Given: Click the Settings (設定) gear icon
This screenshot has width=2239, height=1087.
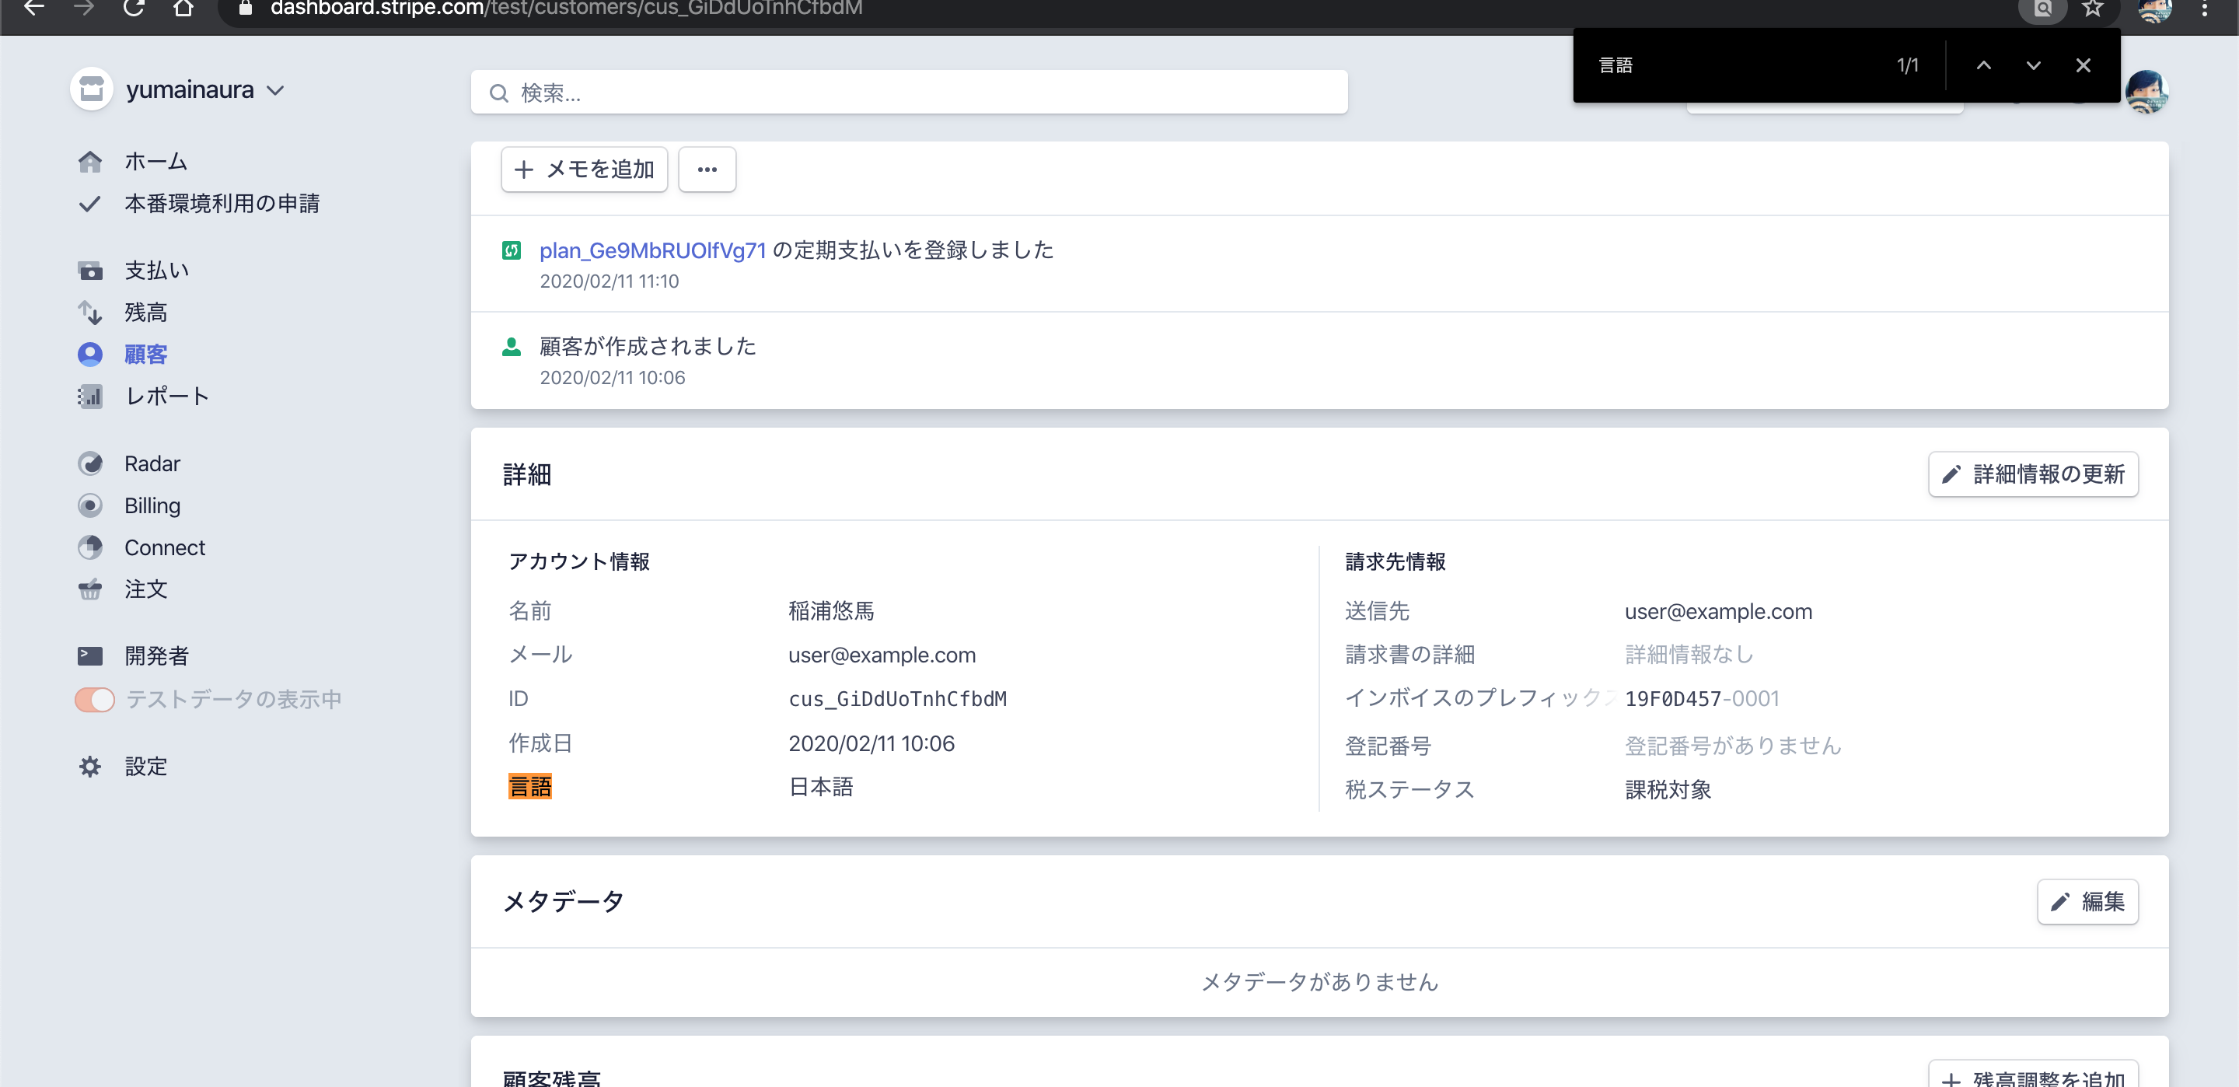Looking at the screenshot, I should [89, 766].
